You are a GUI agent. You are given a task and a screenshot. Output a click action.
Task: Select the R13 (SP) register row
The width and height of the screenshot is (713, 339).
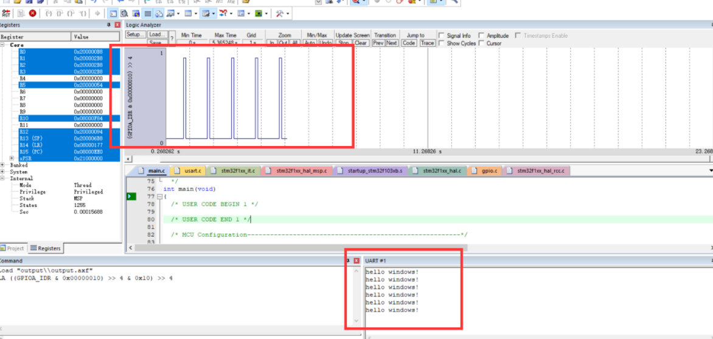69,138
